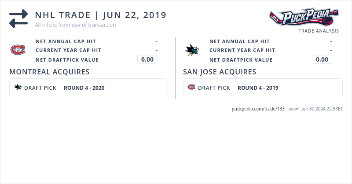Click the large Montreal Canadiens team logo

pos(18,50)
